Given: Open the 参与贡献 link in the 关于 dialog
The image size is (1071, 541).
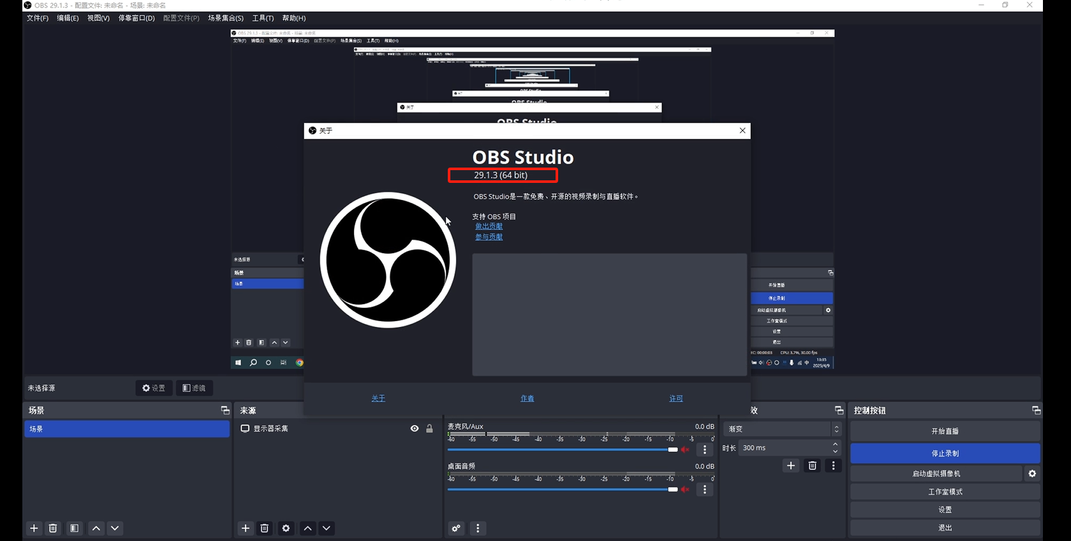Looking at the screenshot, I should [x=489, y=237].
